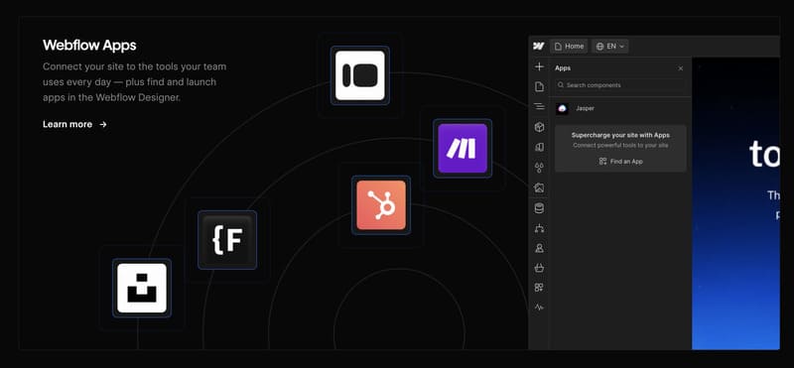Open the activity pulse icon
The width and height of the screenshot is (794, 368).
point(539,307)
